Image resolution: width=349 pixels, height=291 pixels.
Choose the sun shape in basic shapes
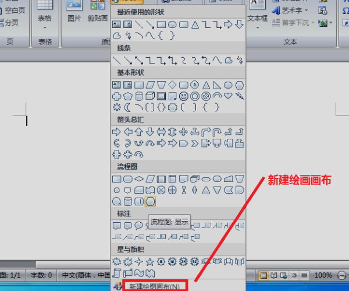[x=117, y=107]
